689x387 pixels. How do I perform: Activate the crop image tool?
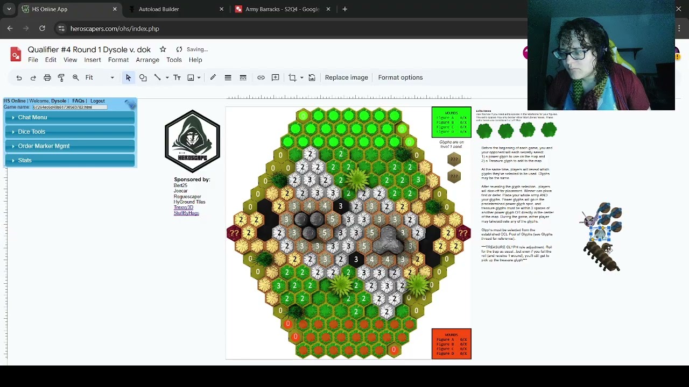(292, 77)
